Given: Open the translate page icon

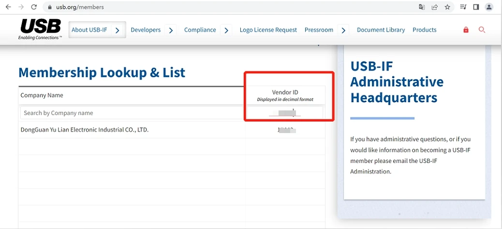Looking at the screenshot, I should [422, 7].
